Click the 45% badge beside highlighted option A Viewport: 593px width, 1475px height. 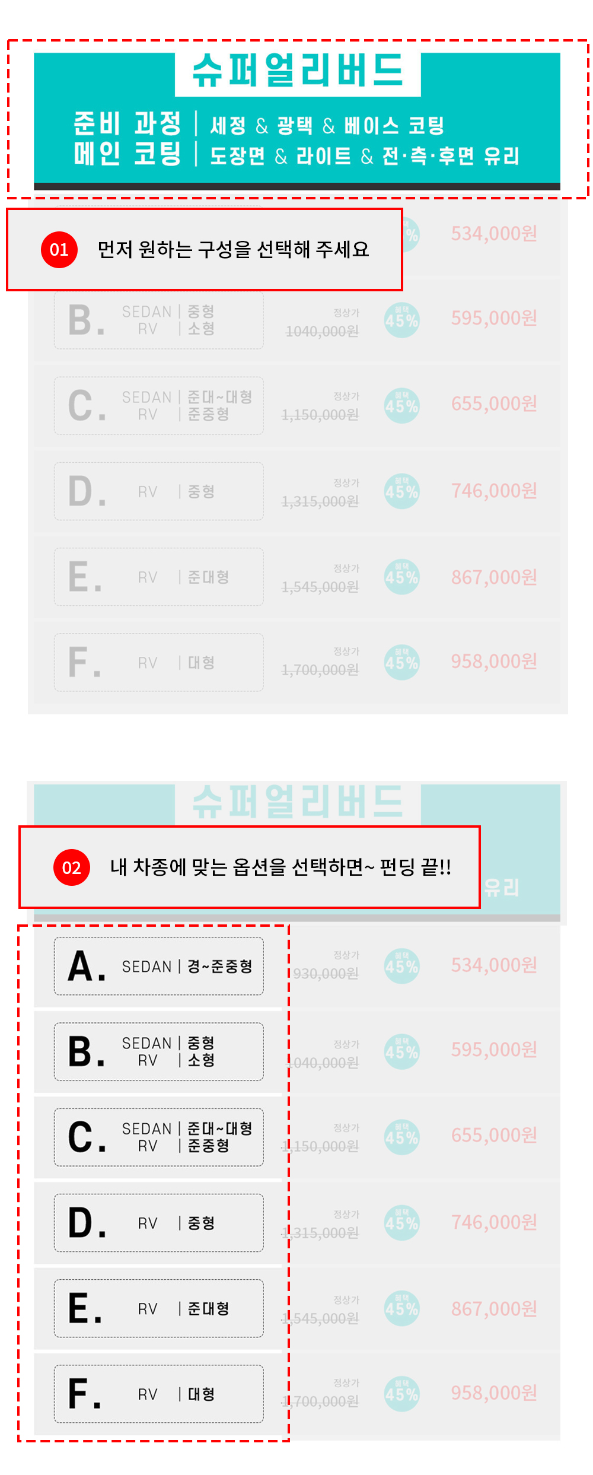(401, 966)
